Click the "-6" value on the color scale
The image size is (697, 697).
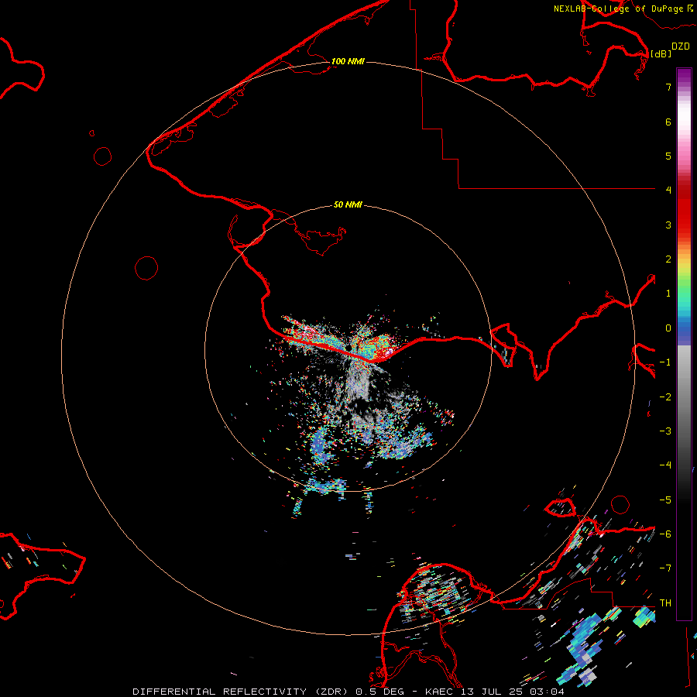pos(665,534)
